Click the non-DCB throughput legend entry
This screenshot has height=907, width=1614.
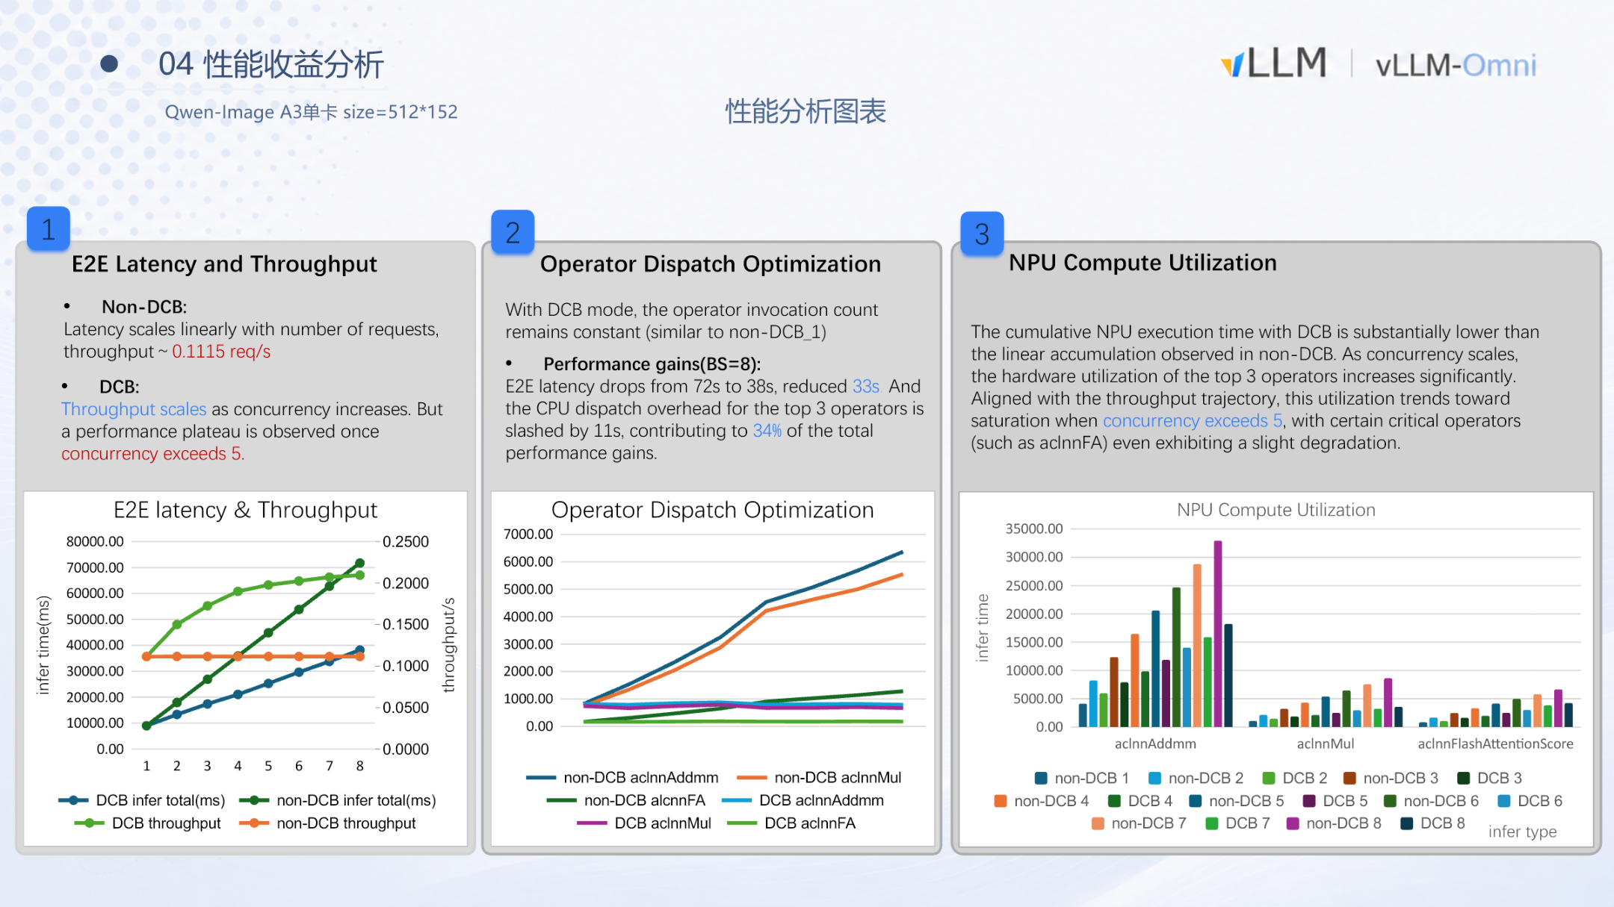[x=327, y=823]
